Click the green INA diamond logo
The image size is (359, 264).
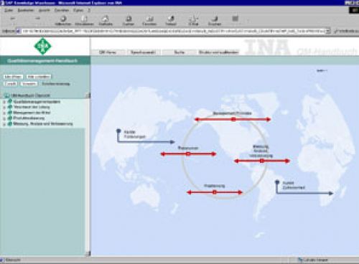coord(42,46)
